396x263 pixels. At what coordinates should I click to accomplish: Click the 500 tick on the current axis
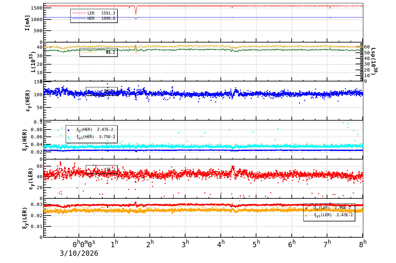click(38, 31)
